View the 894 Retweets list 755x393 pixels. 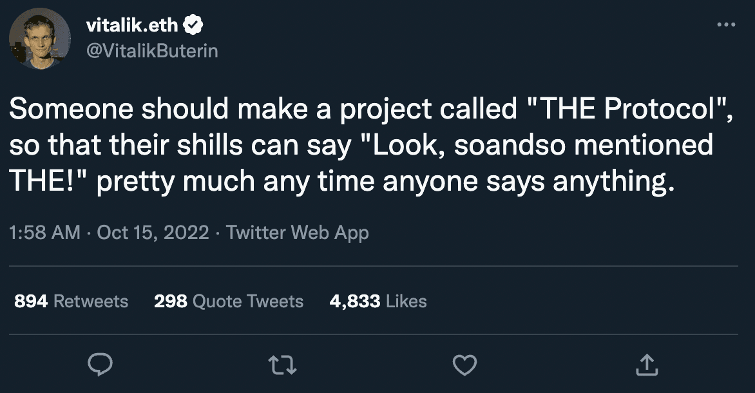click(71, 301)
